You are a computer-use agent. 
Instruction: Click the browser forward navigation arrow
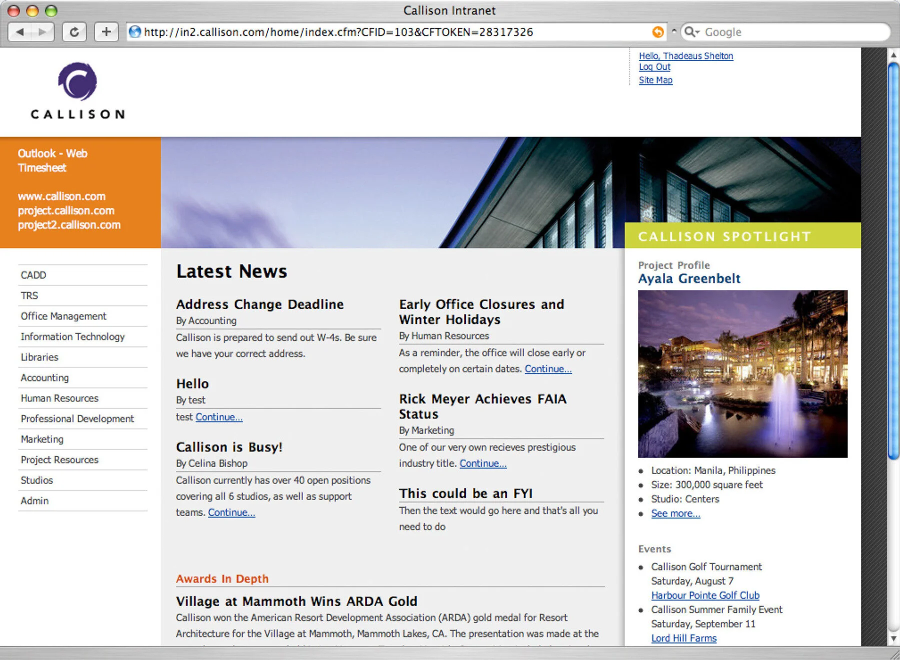click(x=42, y=31)
